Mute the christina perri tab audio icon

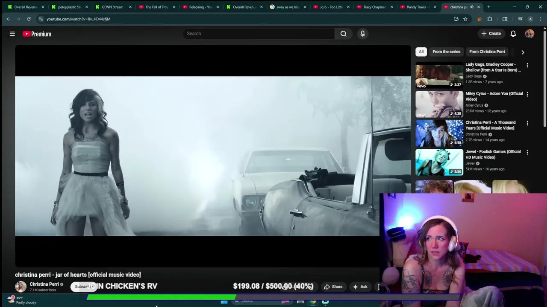click(472, 7)
